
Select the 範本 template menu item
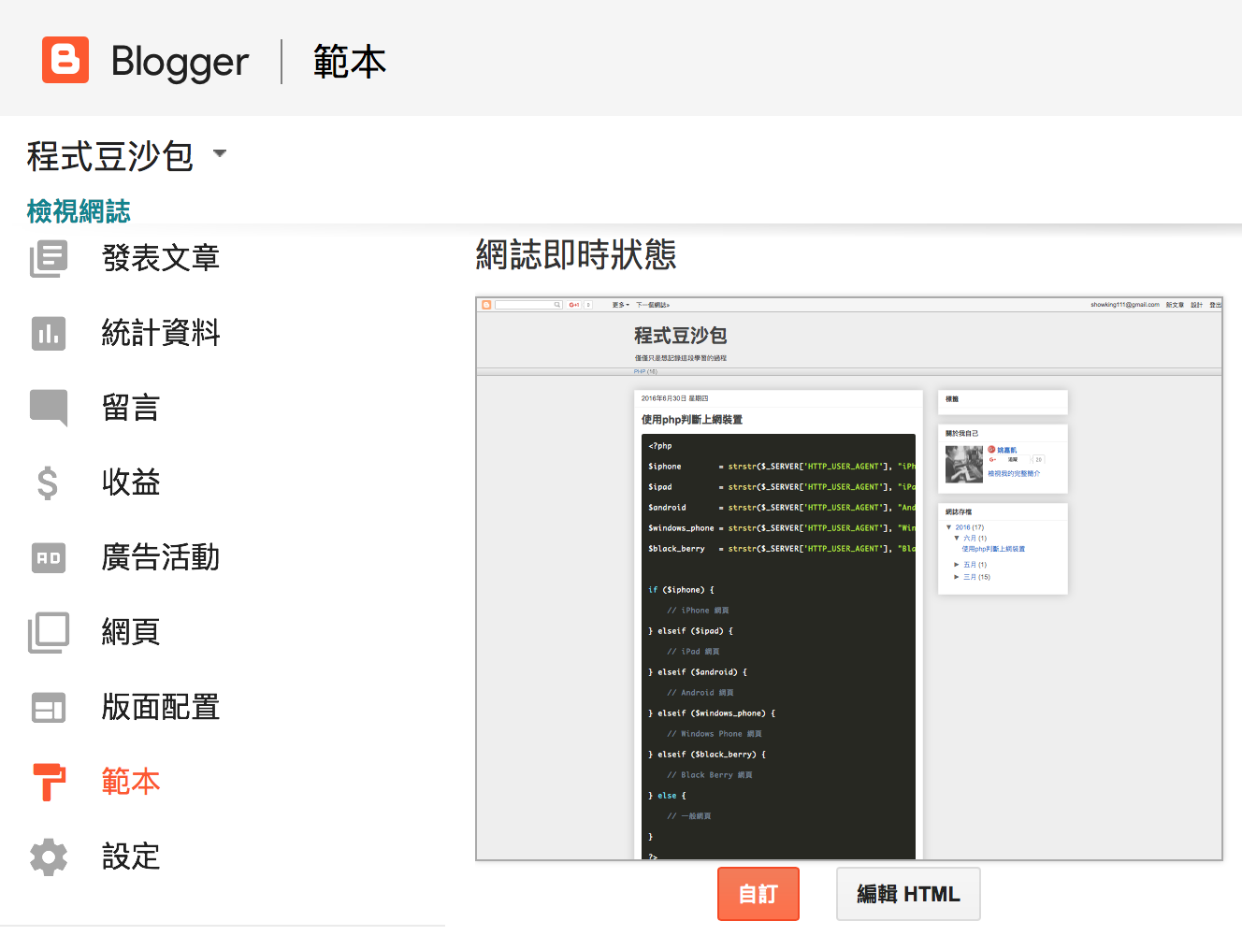point(131,782)
